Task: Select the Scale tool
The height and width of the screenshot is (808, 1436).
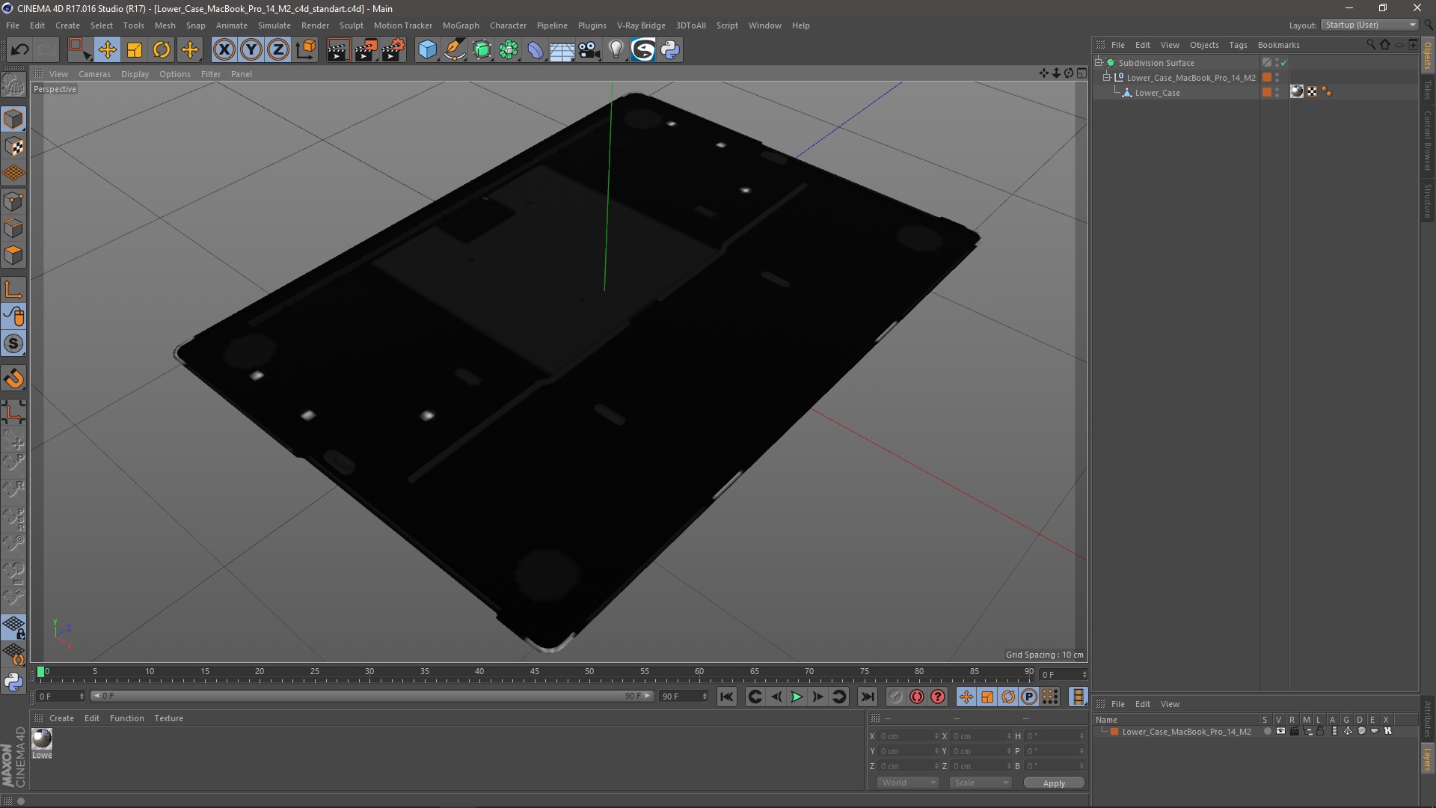Action: [x=135, y=50]
